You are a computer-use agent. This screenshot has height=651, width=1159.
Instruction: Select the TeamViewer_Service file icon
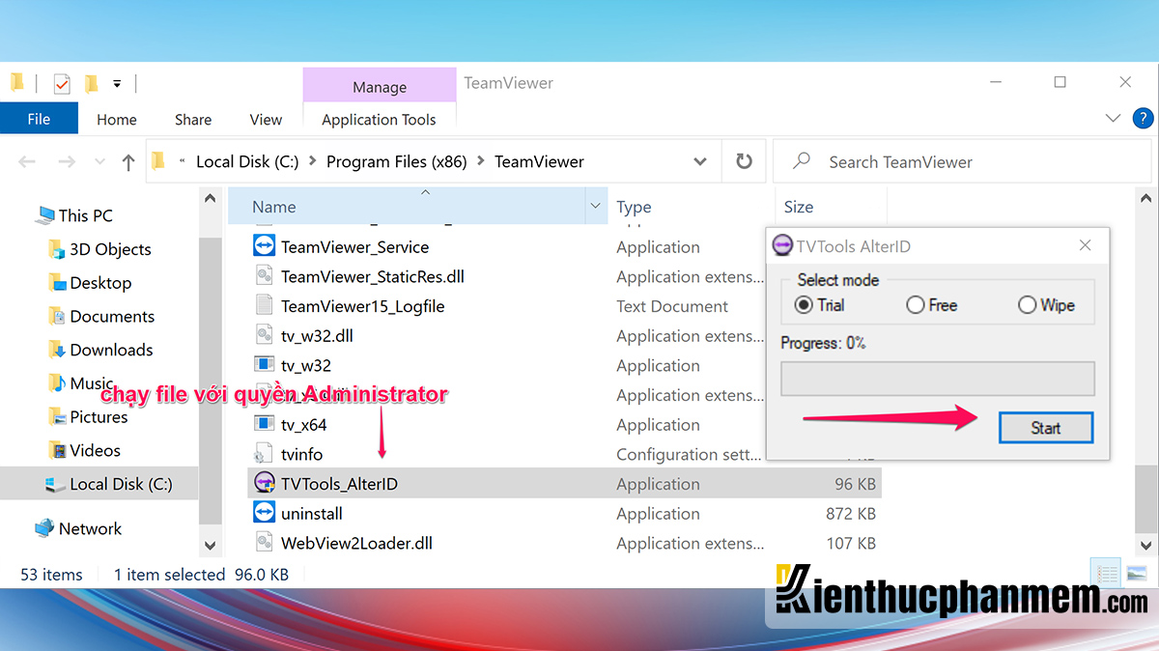point(264,246)
